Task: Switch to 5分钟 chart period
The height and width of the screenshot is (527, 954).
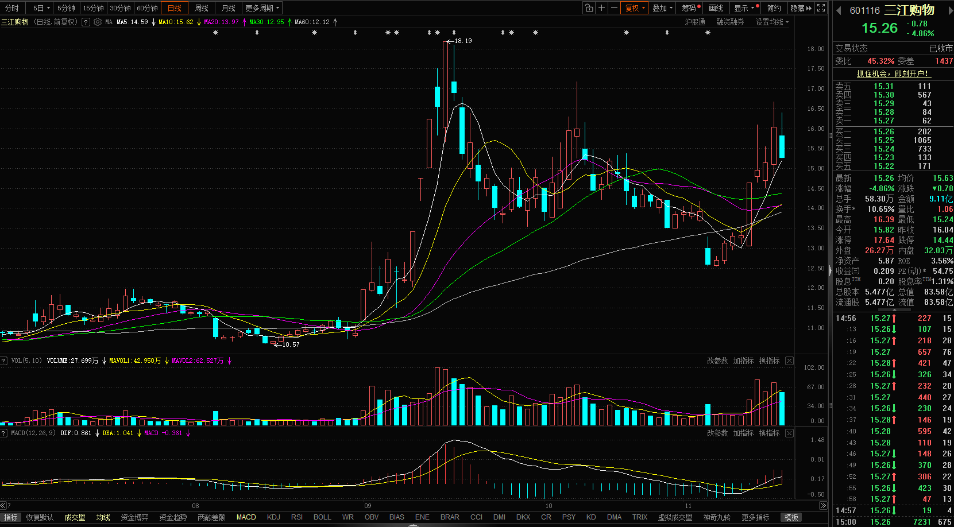Action: click(x=66, y=8)
